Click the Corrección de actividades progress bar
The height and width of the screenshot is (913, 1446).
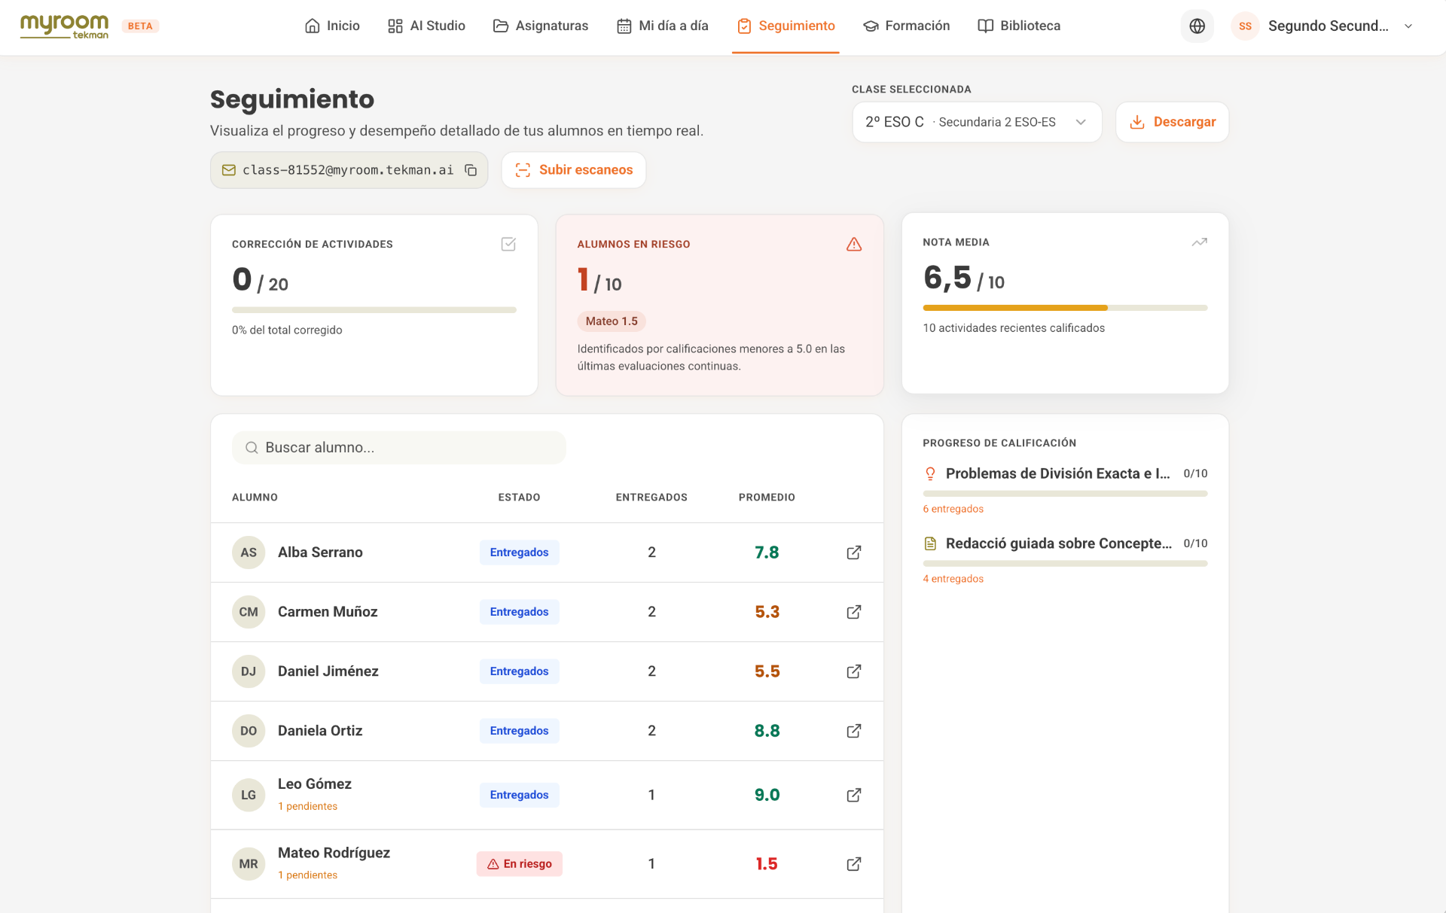click(x=374, y=310)
